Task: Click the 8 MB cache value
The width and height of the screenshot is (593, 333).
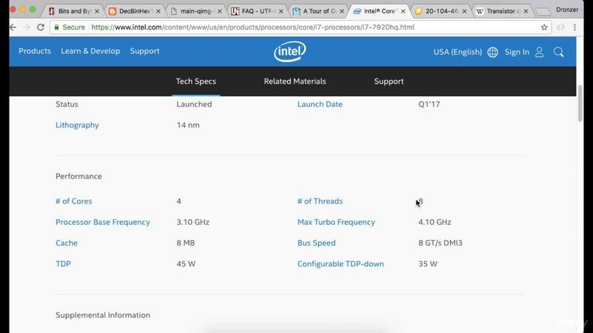Action: pos(186,243)
